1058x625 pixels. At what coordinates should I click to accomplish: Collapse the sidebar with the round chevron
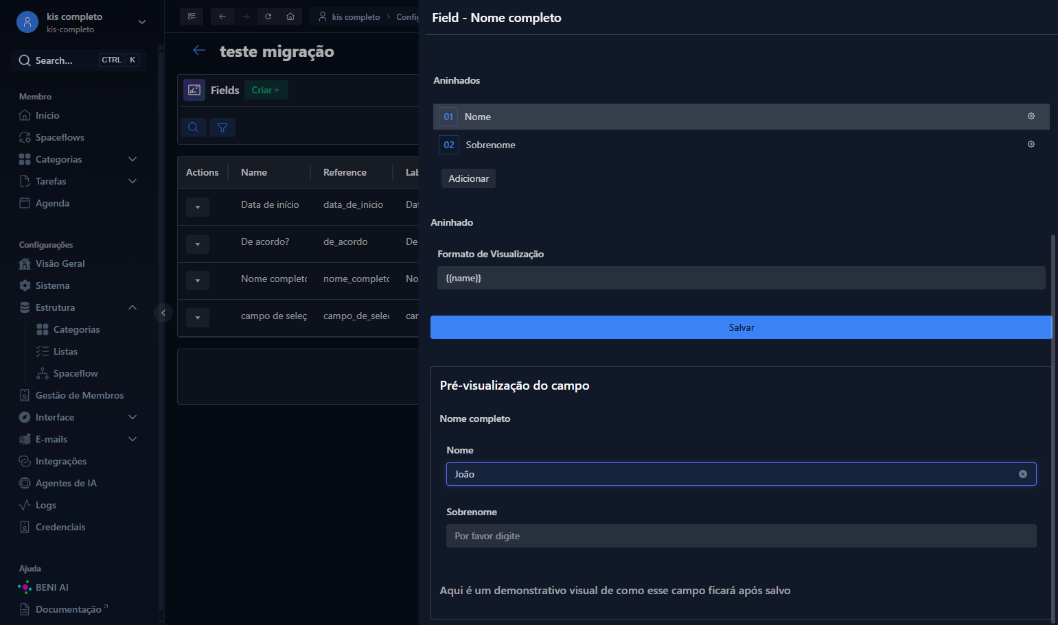click(x=163, y=313)
